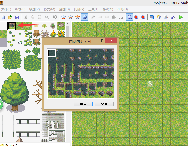Select first highlighted autotile in dialog
The height and width of the screenshot is (146, 188).
[x=52, y=53]
